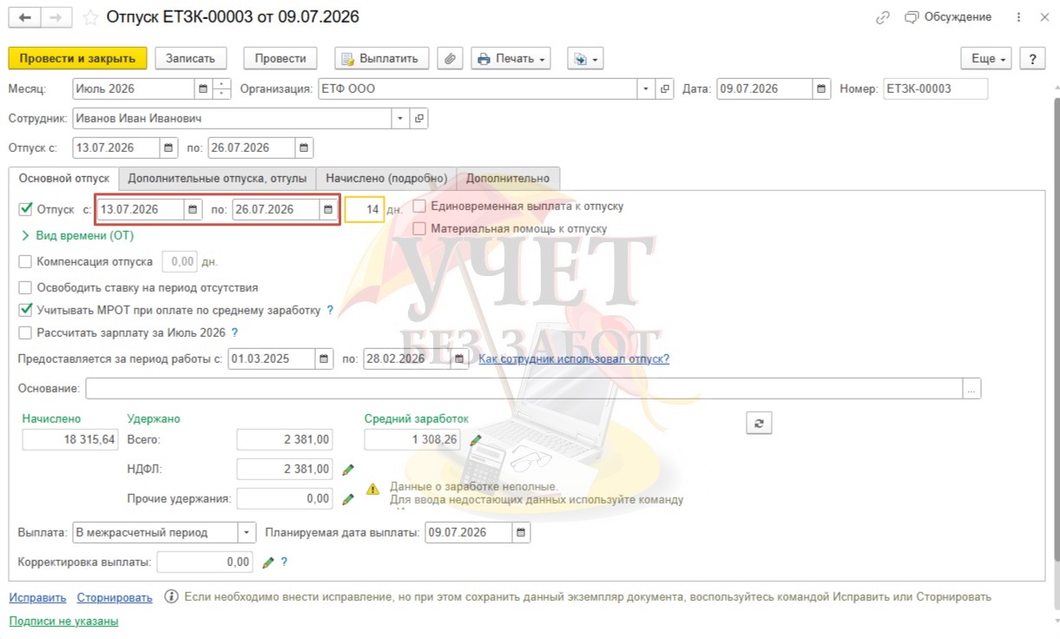Viewport: 1060px width, 639px height.
Task: Expand the Вид времени (ОТ) section
Action: tap(77, 235)
